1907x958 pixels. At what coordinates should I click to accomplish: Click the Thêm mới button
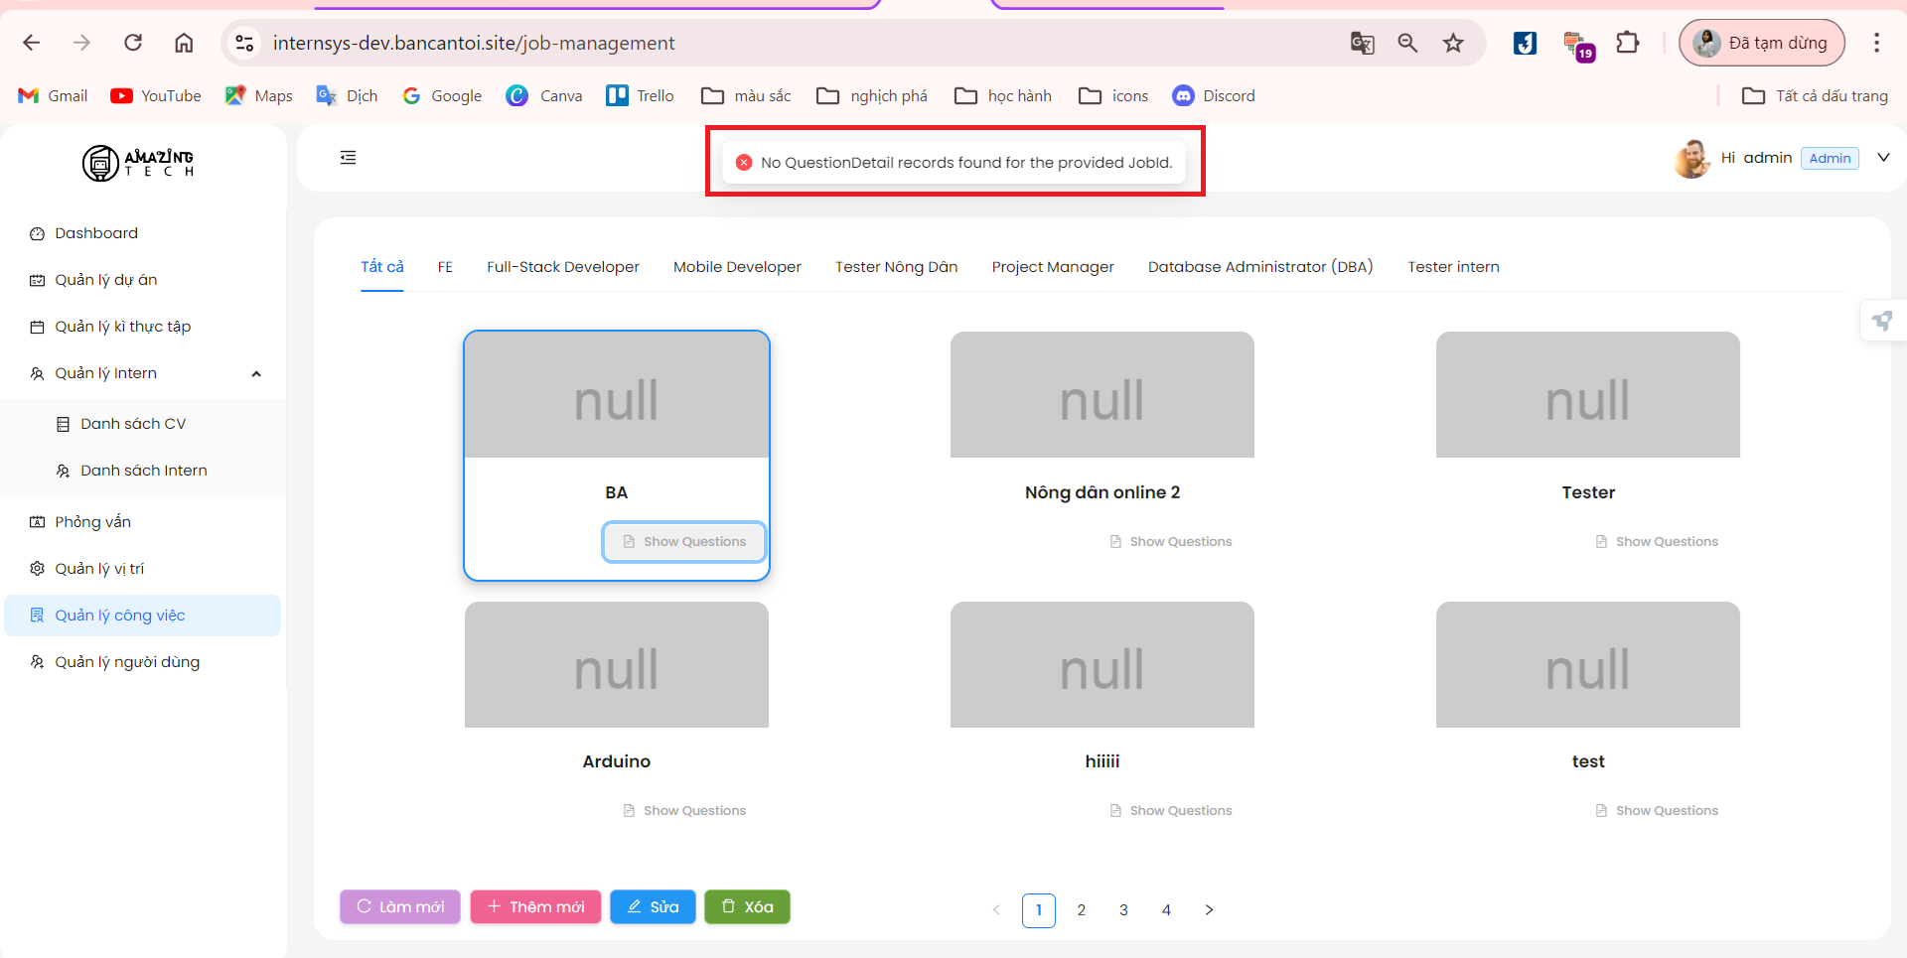[x=535, y=906]
